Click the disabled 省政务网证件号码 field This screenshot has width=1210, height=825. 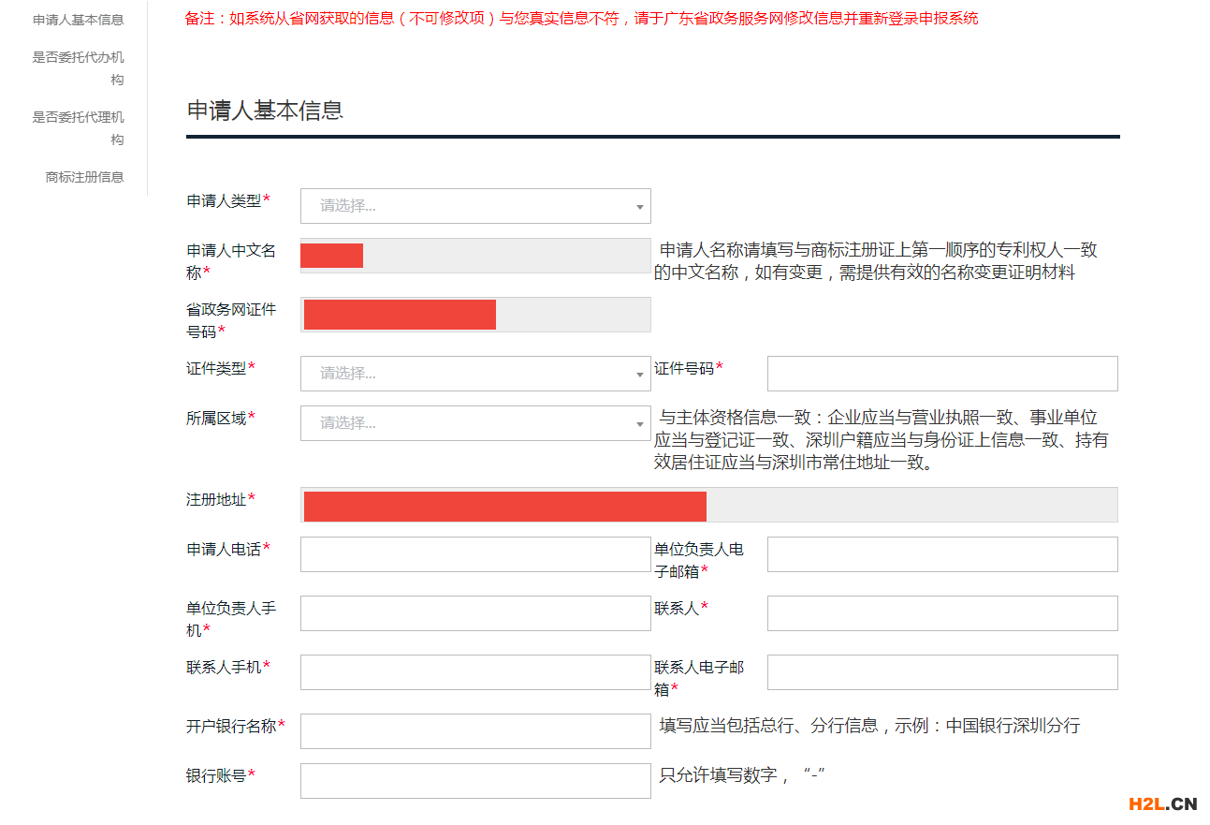pos(475,315)
